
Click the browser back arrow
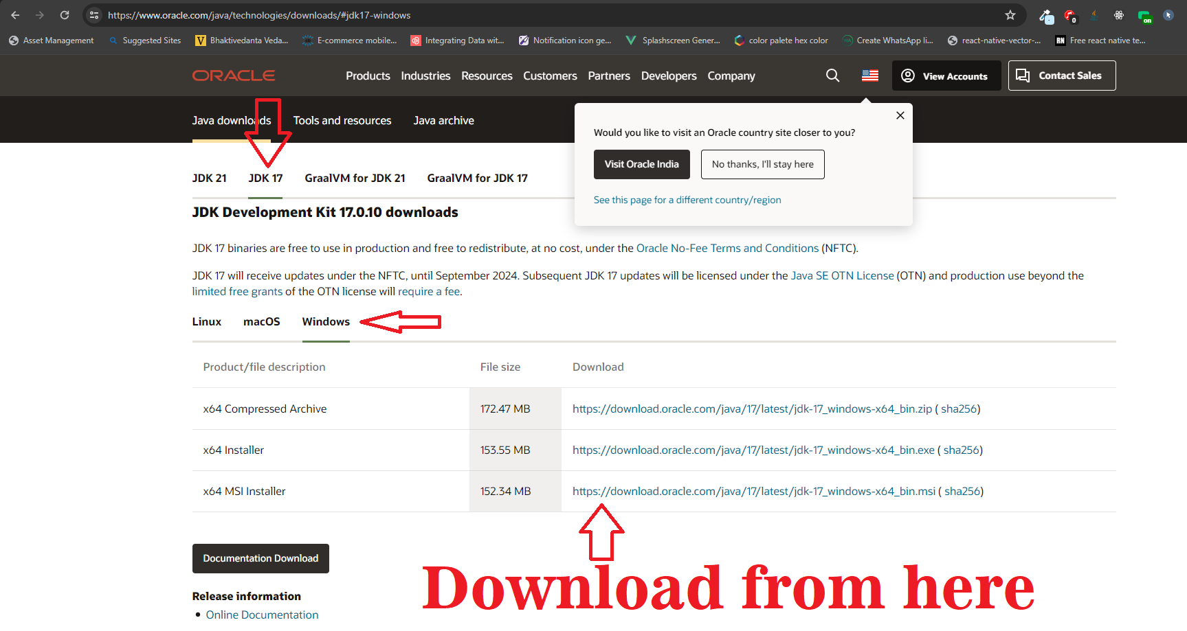coord(15,15)
